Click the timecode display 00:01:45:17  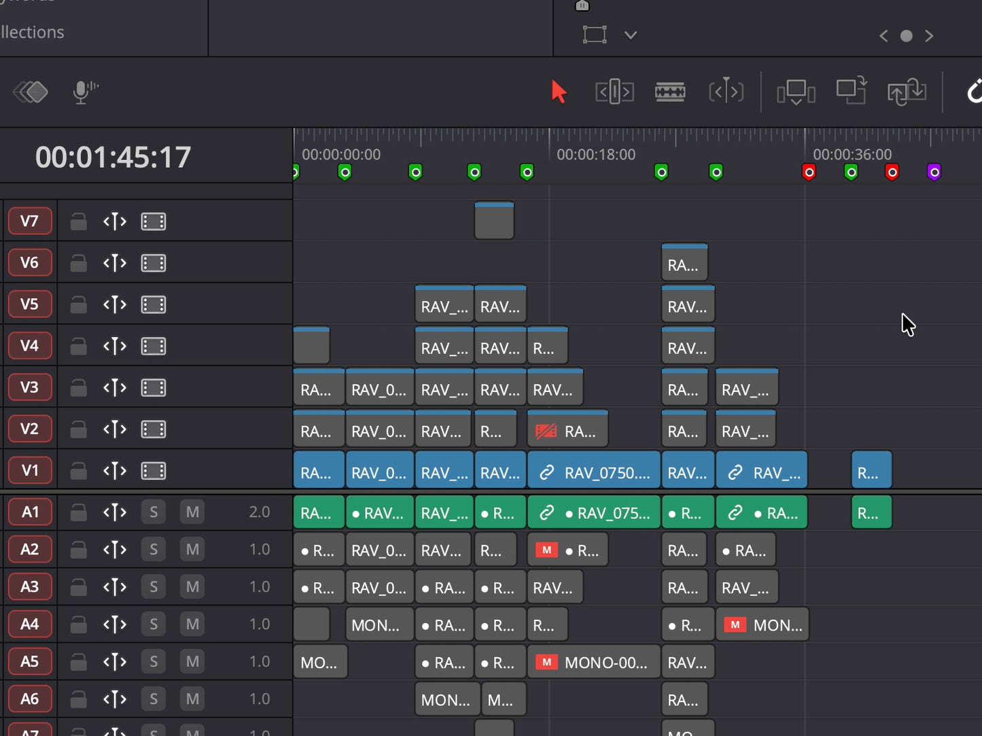[x=113, y=157]
